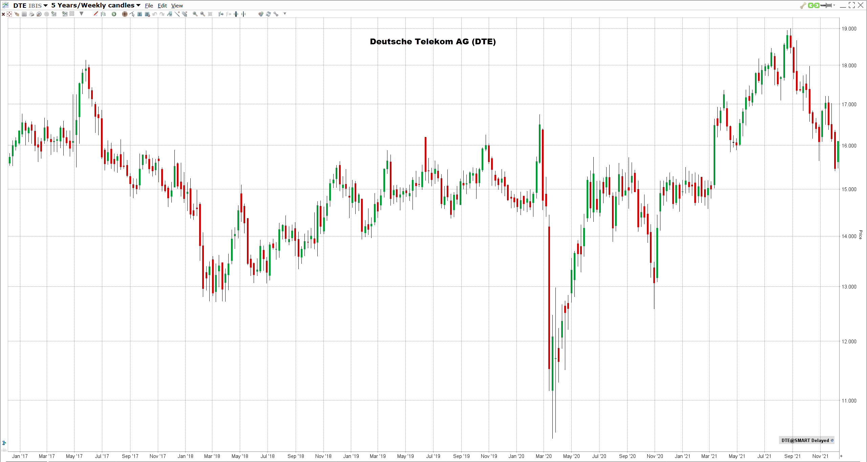Screen dimensions: 867x462
Task: Click the redo arrow icon
Action: coord(162,14)
